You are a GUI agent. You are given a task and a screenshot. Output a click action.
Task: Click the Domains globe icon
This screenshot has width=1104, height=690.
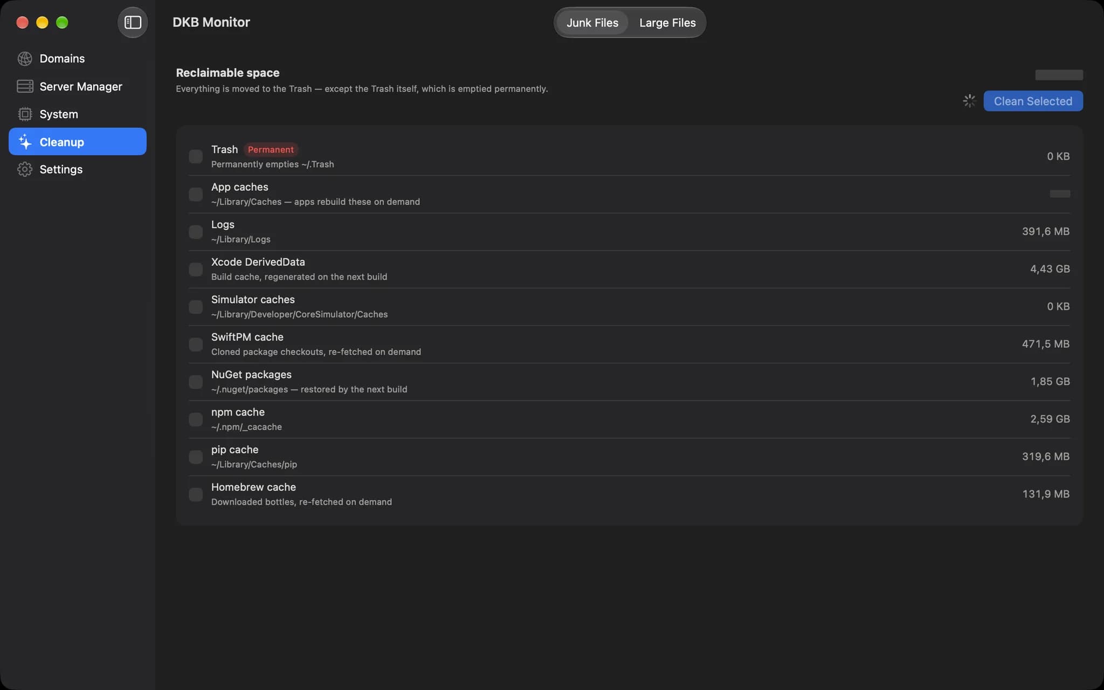(x=25, y=58)
